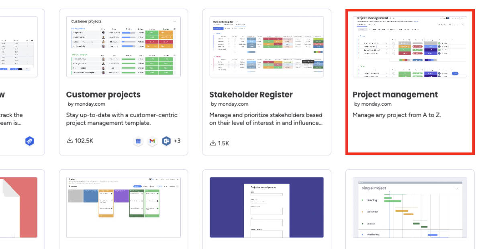482x249 pixels.
Task: Open the red template thumbnail on partial left card
Action: pos(18,207)
